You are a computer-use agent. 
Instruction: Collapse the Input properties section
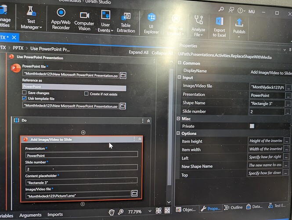coord(179,77)
